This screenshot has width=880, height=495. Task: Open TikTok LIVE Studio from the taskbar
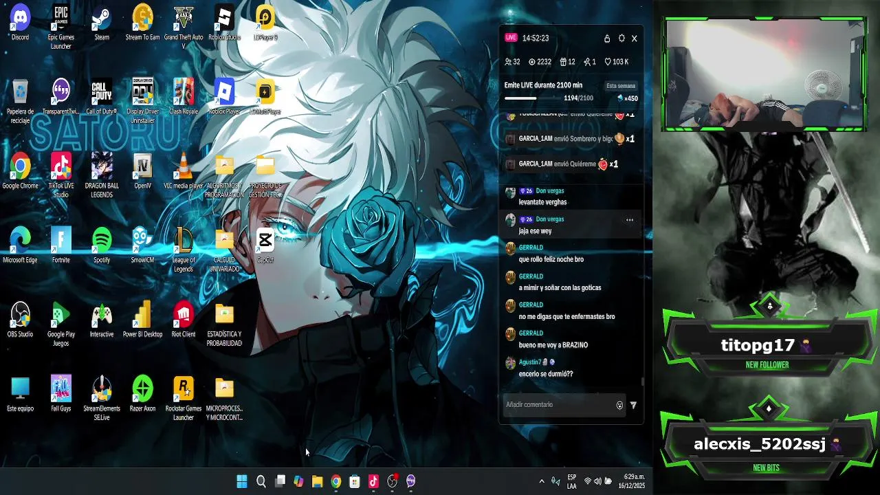(373, 481)
